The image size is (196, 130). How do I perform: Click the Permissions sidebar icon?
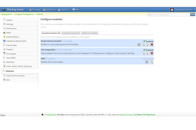[x=4, y=28]
